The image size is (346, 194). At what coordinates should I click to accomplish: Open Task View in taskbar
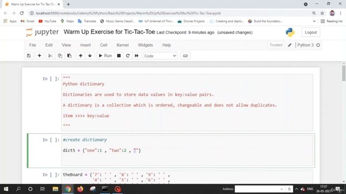coord(42,189)
